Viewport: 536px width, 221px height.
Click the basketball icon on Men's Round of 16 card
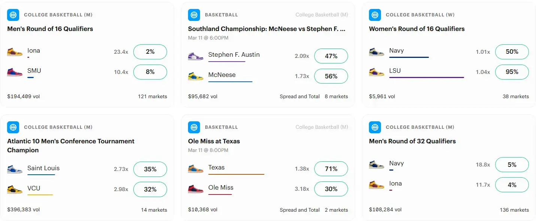point(13,15)
